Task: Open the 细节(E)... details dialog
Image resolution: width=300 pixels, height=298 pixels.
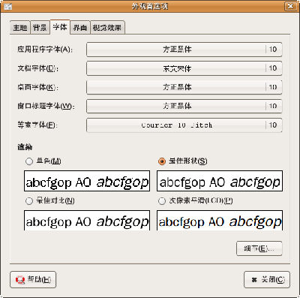Action: click(x=259, y=248)
